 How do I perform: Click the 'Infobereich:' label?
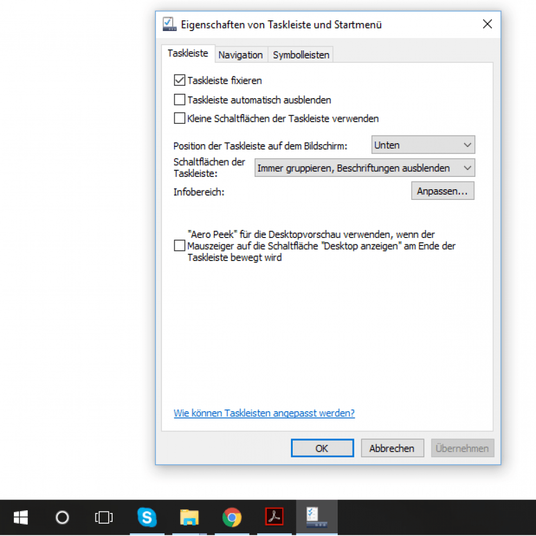pos(199,192)
